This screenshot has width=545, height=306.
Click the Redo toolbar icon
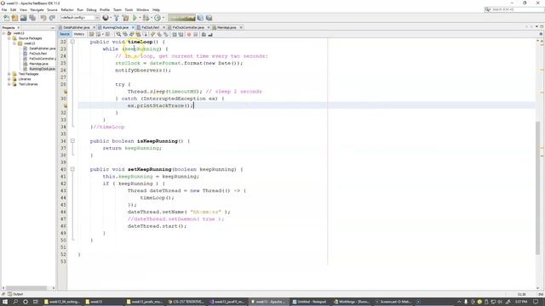coord(52,18)
